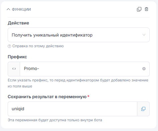
Task: Click label Сохранить результат в переменную
Action: pos(47,97)
